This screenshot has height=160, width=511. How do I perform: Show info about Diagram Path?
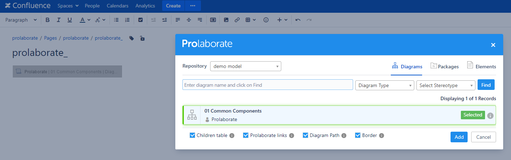pos(344,136)
